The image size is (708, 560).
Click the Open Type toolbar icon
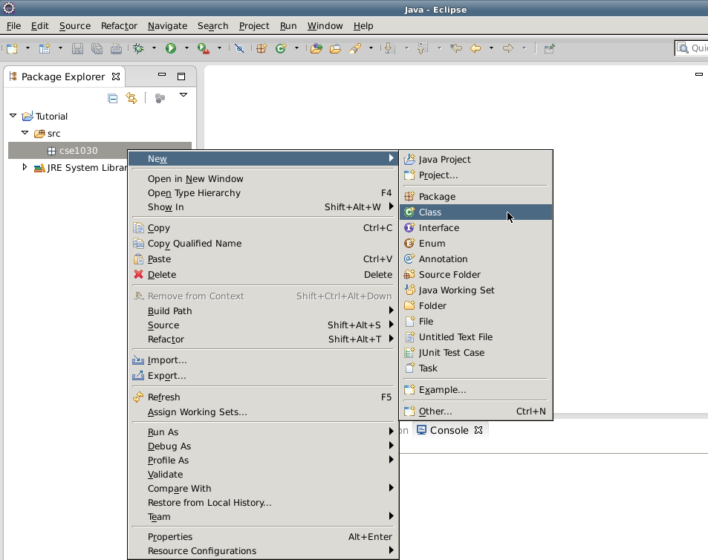coord(316,48)
